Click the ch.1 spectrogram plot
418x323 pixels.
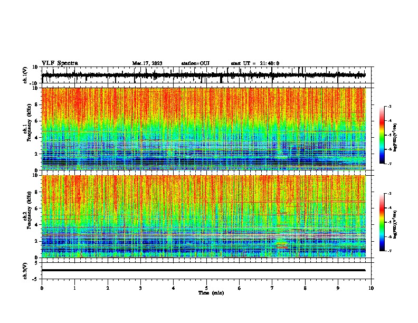(204, 129)
